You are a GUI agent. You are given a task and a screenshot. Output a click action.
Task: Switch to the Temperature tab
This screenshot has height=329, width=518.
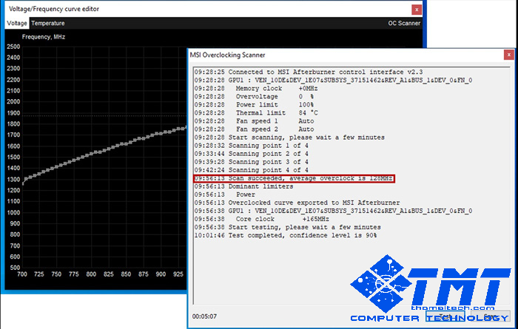tap(47, 23)
